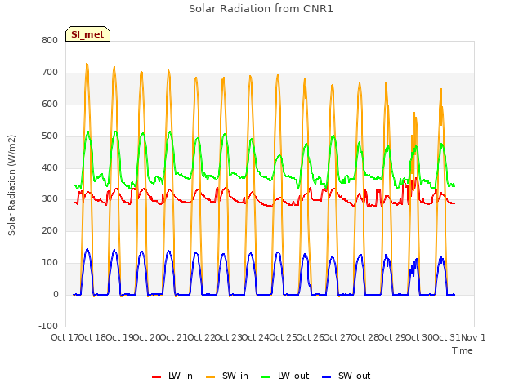Screen dimensions: 523x392
Task: Click the Oct 17 x-axis label
Action: click(x=65, y=337)
